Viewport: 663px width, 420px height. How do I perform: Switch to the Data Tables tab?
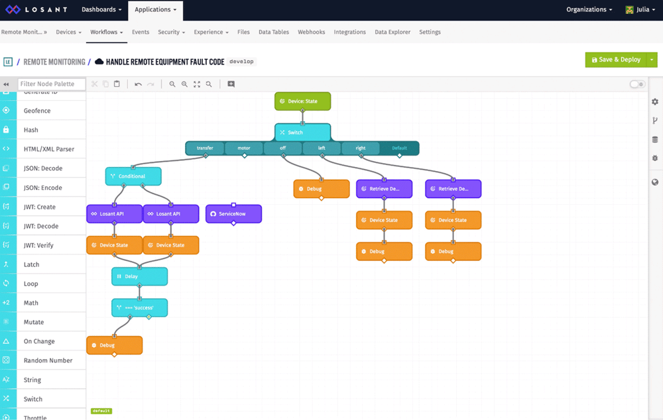pyautogui.click(x=273, y=32)
